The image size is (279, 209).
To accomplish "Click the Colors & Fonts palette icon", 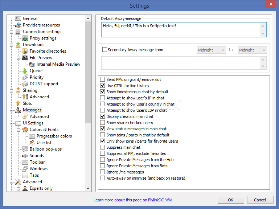I will coord(25,130).
